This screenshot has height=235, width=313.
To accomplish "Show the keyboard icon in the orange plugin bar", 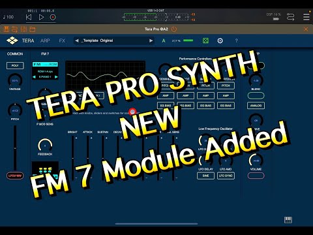I will 6,29.
